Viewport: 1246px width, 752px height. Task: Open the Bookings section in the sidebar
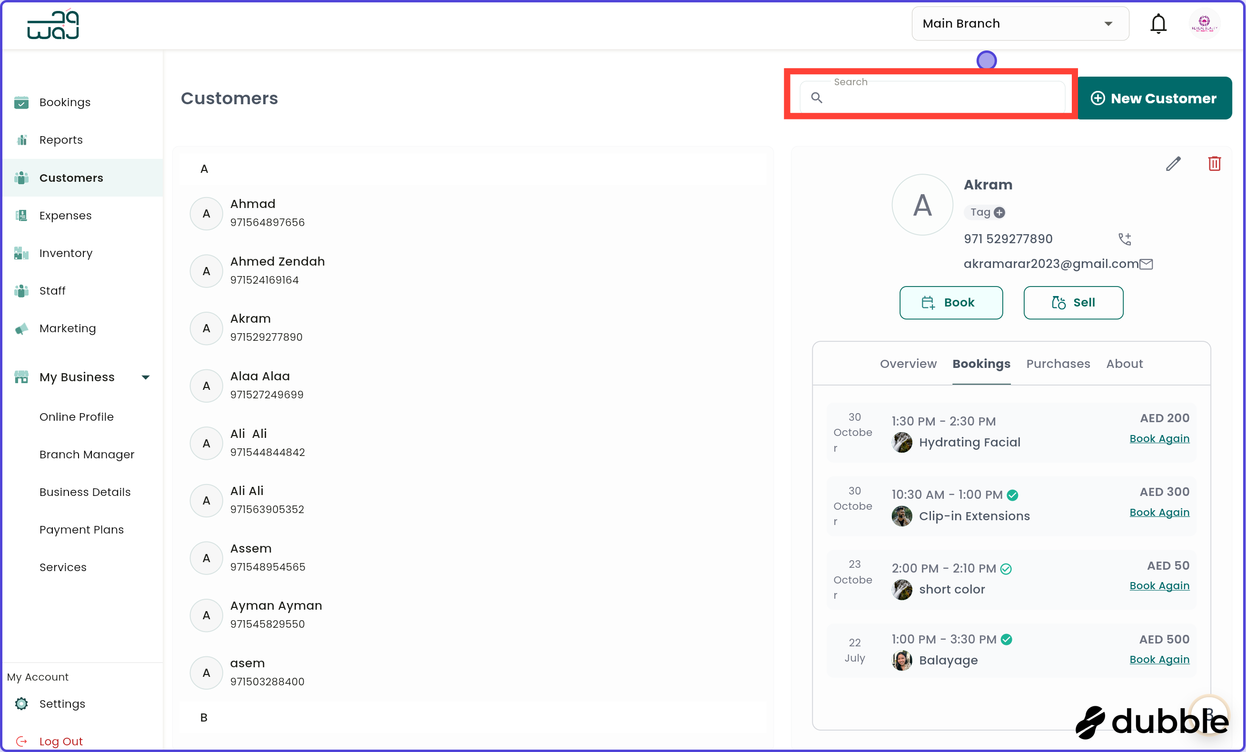[21, 102]
